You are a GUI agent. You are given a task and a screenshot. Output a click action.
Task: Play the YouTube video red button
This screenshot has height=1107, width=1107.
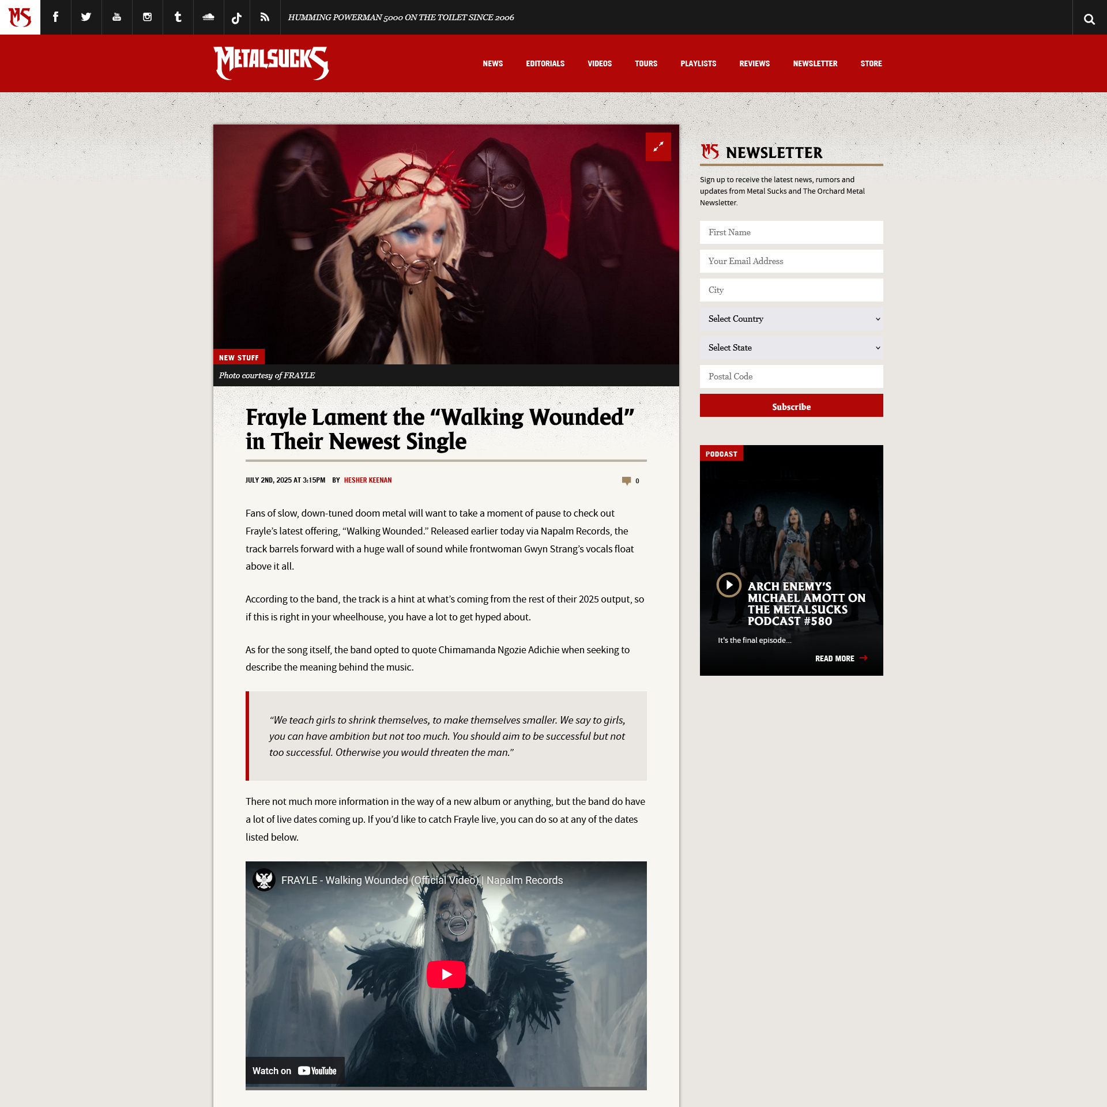point(446,974)
